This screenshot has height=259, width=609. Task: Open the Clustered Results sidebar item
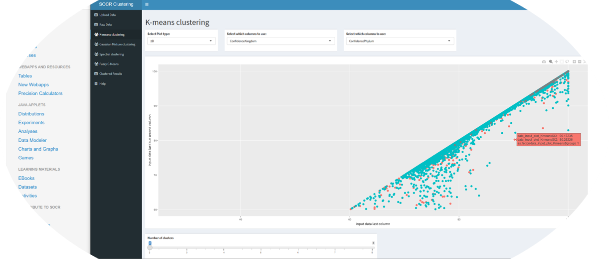116,74
